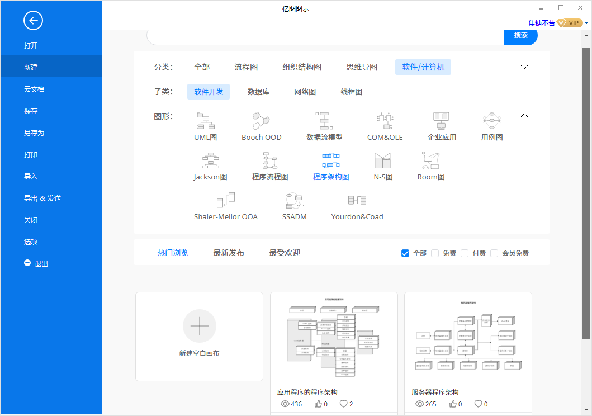Click the 焦糖不苦 username link
592x416 pixels.
[541, 23]
